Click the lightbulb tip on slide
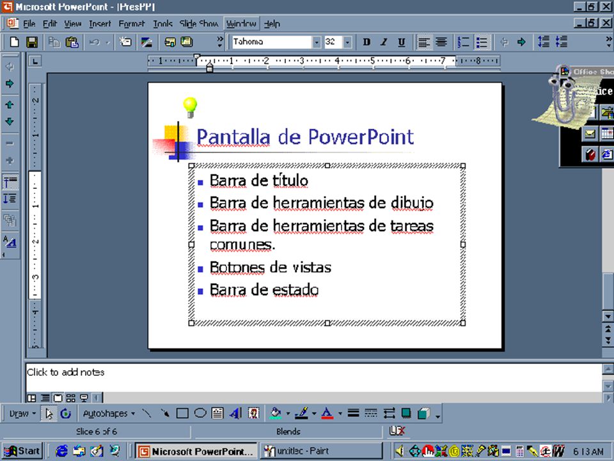The height and width of the screenshot is (461, 614). (x=190, y=108)
